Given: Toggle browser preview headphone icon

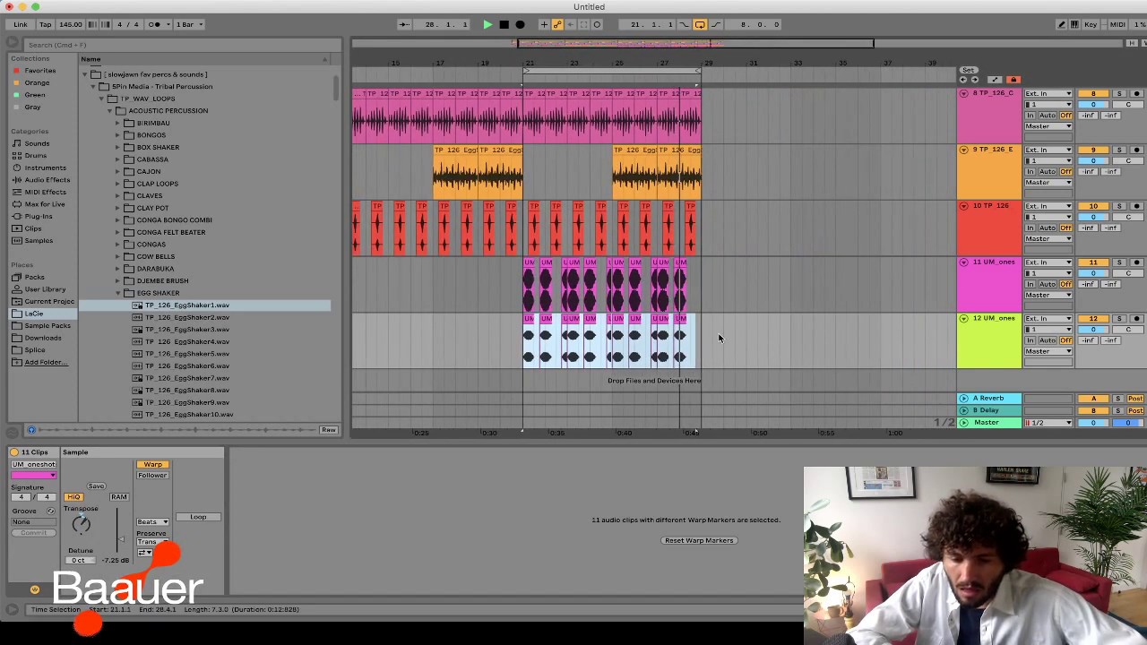Looking at the screenshot, I should [x=31, y=430].
